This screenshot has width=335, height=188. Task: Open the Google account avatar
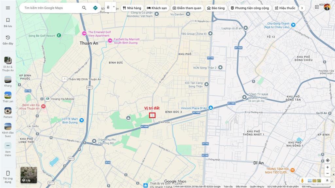327,7
